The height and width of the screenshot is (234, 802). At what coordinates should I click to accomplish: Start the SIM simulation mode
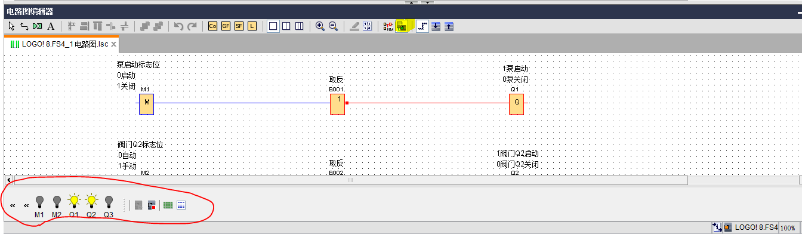click(x=388, y=26)
